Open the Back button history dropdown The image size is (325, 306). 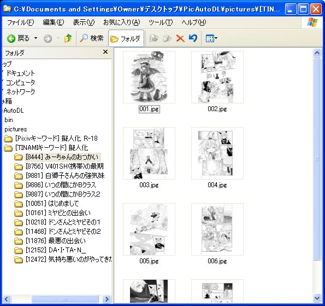pyautogui.click(x=36, y=38)
